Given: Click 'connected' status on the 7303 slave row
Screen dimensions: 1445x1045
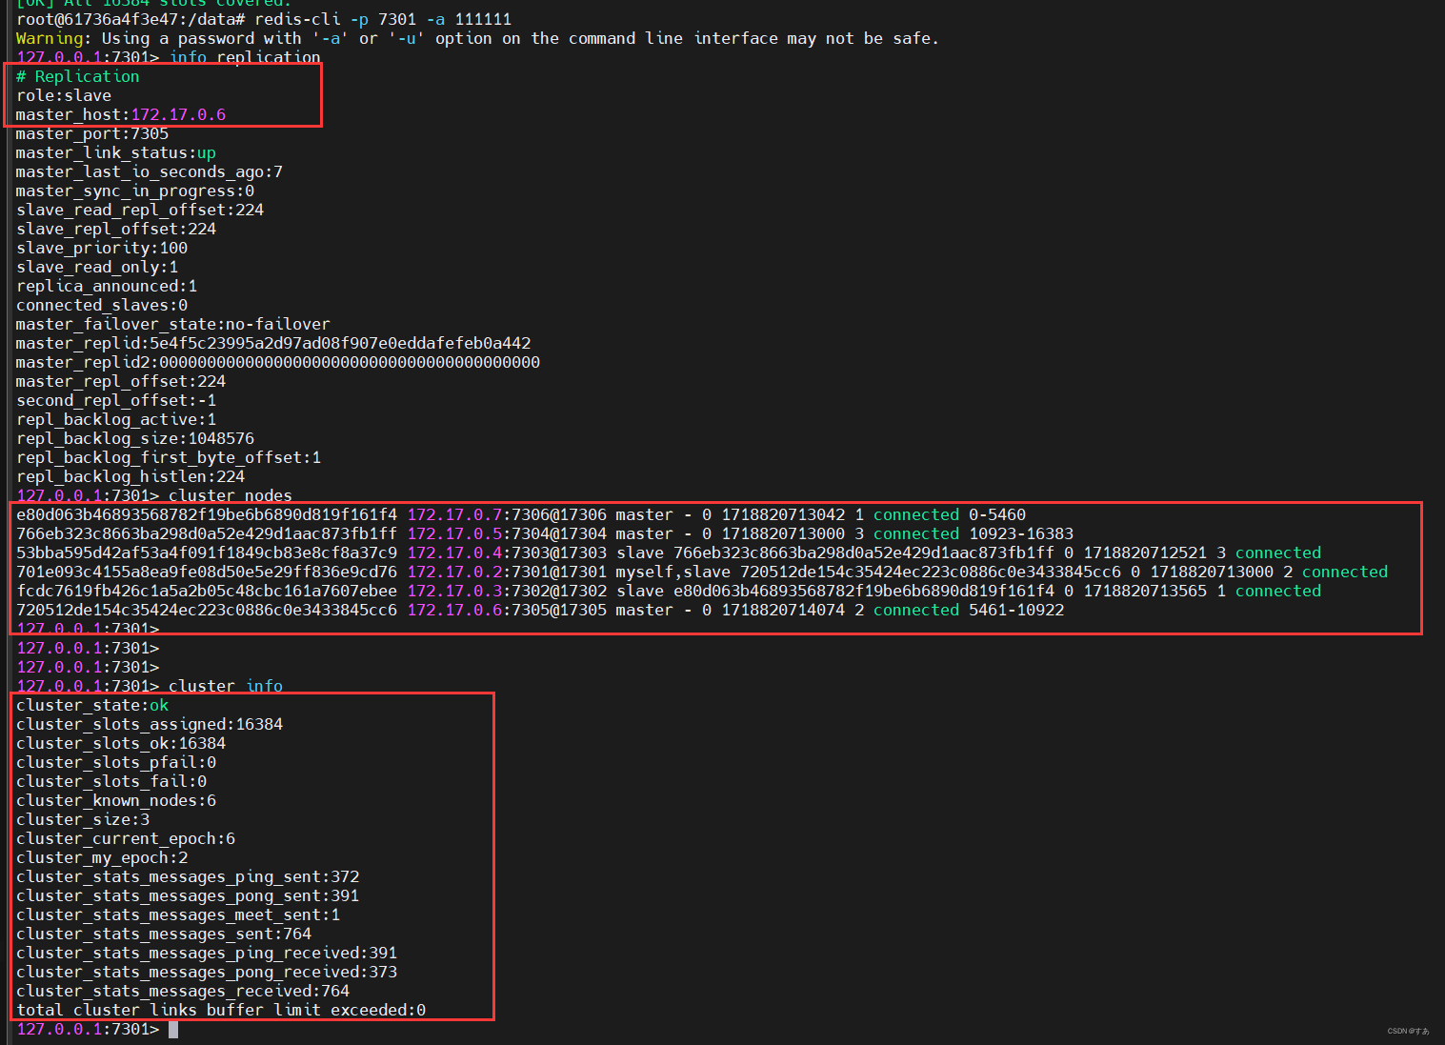Looking at the screenshot, I should click(1278, 553).
